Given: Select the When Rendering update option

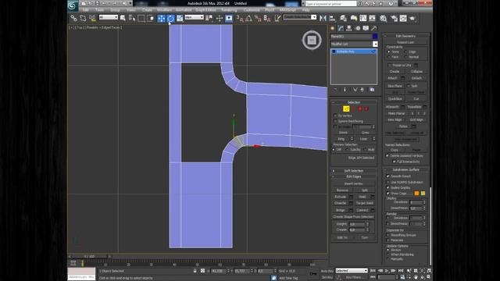Looking at the screenshot, I should pos(388,254).
